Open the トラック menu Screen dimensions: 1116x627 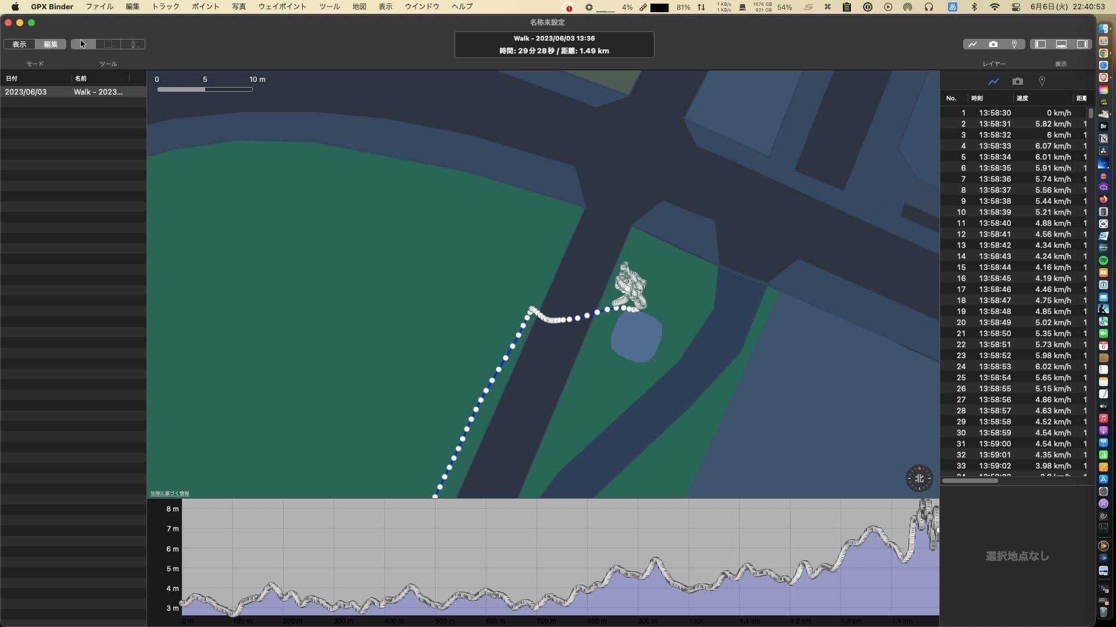pos(166,6)
